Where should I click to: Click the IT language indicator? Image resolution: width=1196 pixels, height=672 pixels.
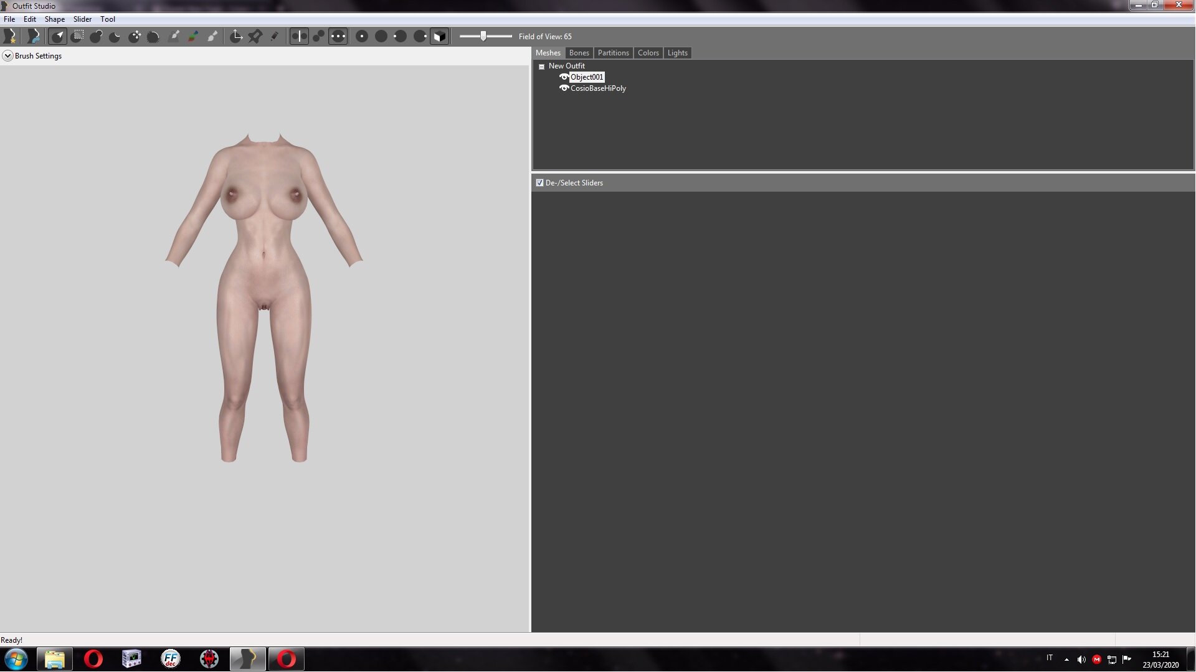pos(1050,658)
